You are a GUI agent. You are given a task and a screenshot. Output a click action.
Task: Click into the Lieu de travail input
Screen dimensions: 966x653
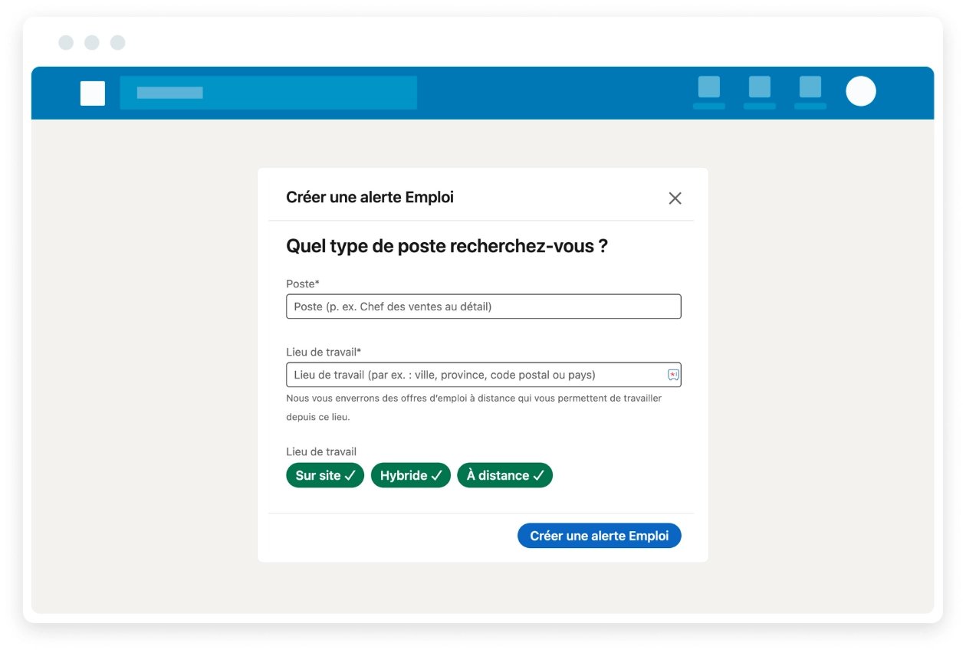(475, 375)
